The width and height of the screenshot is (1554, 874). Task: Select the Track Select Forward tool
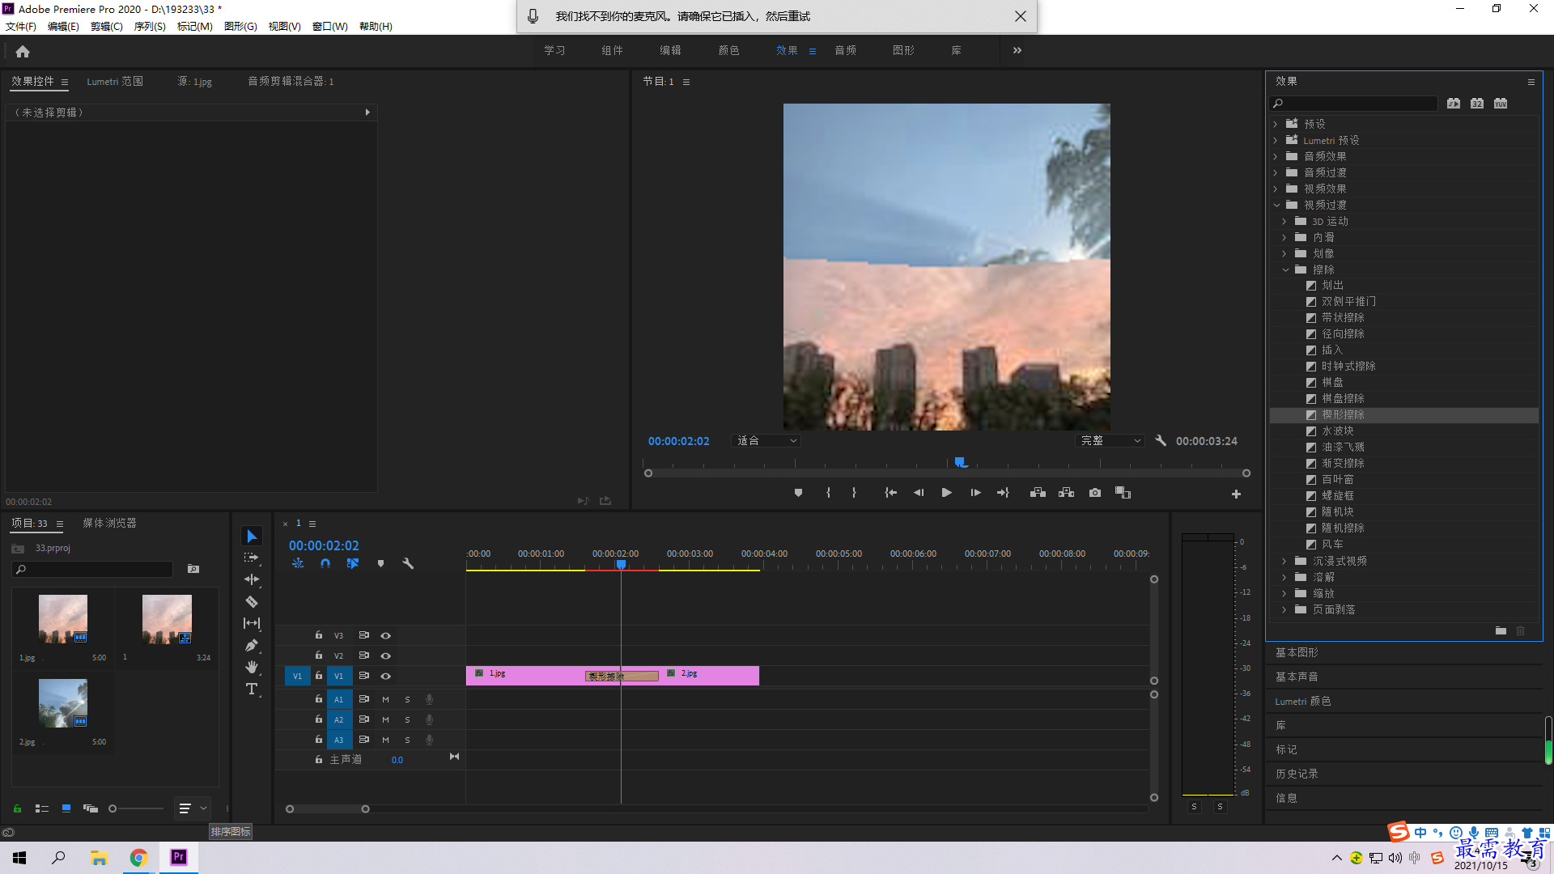tap(252, 558)
